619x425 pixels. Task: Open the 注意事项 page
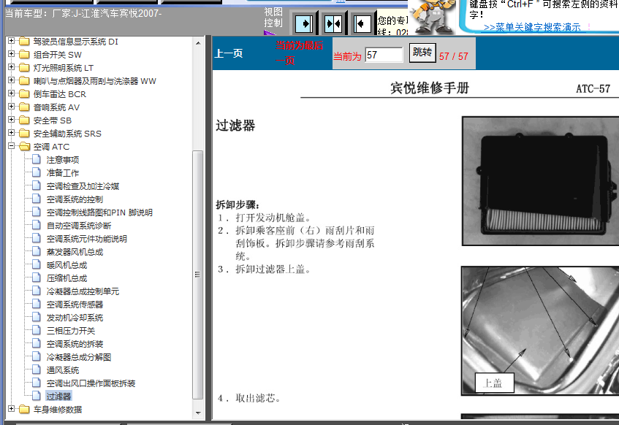tap(63, 160)
